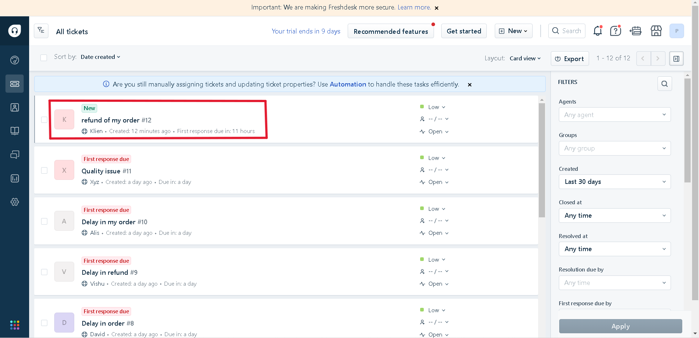Go to previous page of tickets

643,58
